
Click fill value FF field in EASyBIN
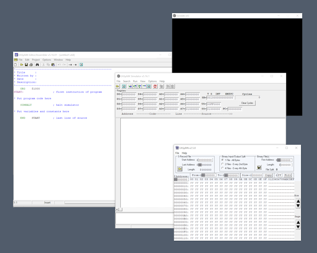[x=280, y=175]
